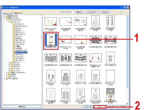Select the A1501 welcome board thumbnail

[x=51, y=21]
